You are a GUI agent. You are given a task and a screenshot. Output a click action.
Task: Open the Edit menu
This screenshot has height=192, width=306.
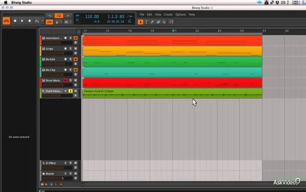pos(149,15)
